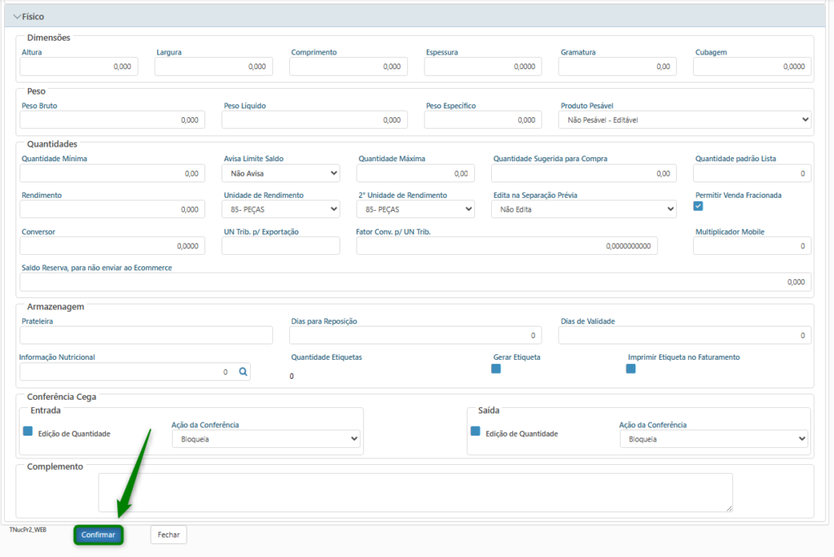Select the Prateleira input field
Image resolution: width=834 pixels, height=557 pixels.
click(147, 336)
